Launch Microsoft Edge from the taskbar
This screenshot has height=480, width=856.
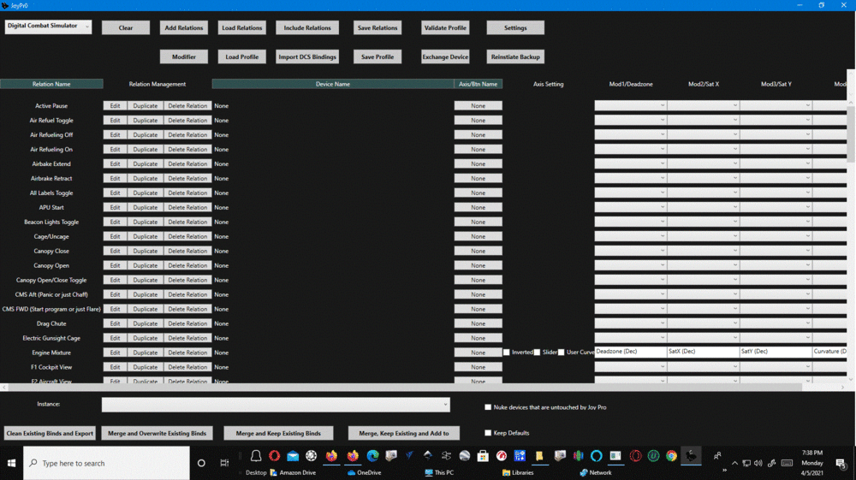(372, 455)
